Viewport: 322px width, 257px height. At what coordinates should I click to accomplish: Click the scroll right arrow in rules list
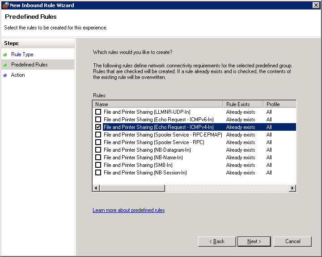point(292,188)
